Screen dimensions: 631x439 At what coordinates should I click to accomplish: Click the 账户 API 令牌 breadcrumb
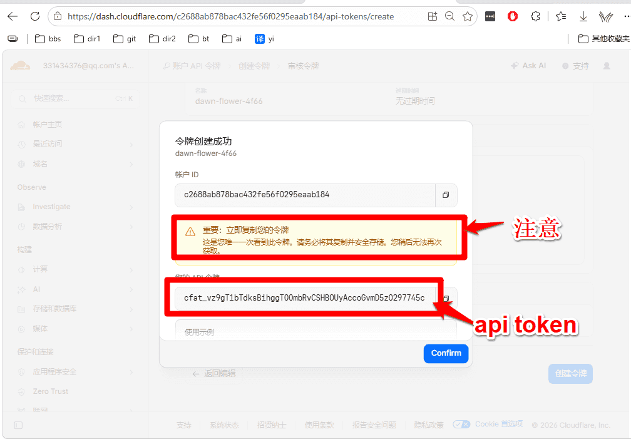coord(192,66)
